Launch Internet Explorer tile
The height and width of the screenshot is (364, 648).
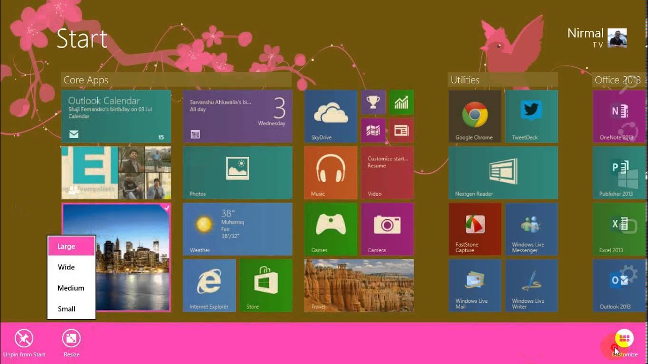(x=209, y=286)
